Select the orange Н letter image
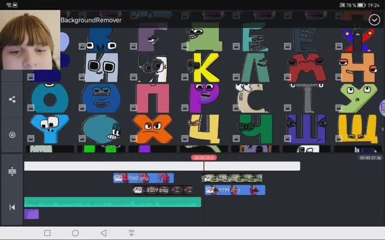Screen dimensions: 385x240 [x=358, y=68]
